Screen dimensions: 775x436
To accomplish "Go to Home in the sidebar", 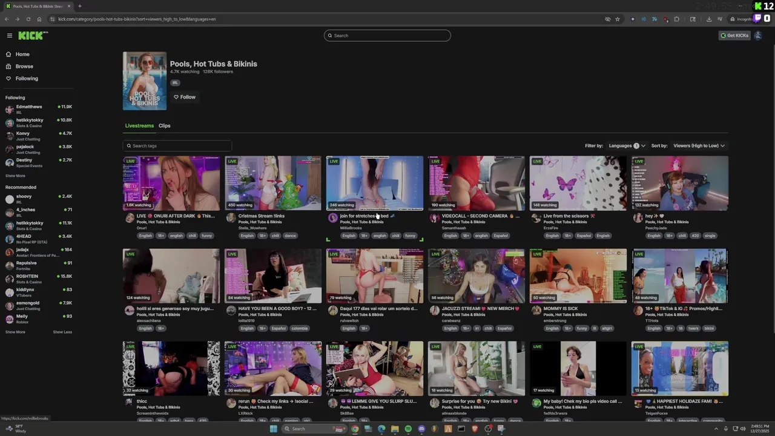I will (22, 54).
